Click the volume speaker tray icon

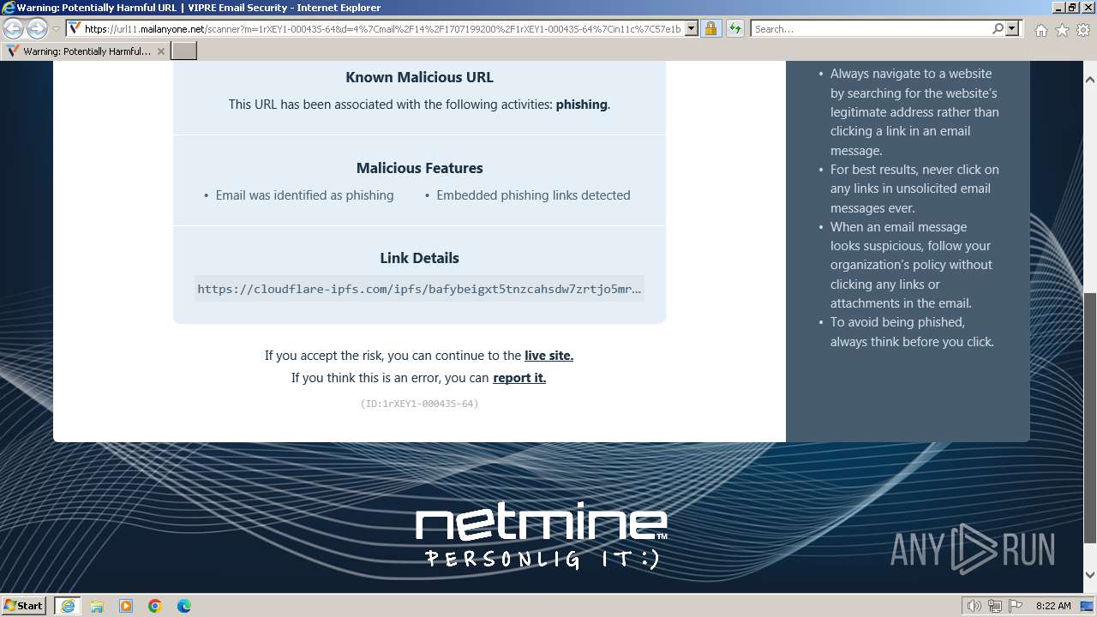(x=974, y=606)
